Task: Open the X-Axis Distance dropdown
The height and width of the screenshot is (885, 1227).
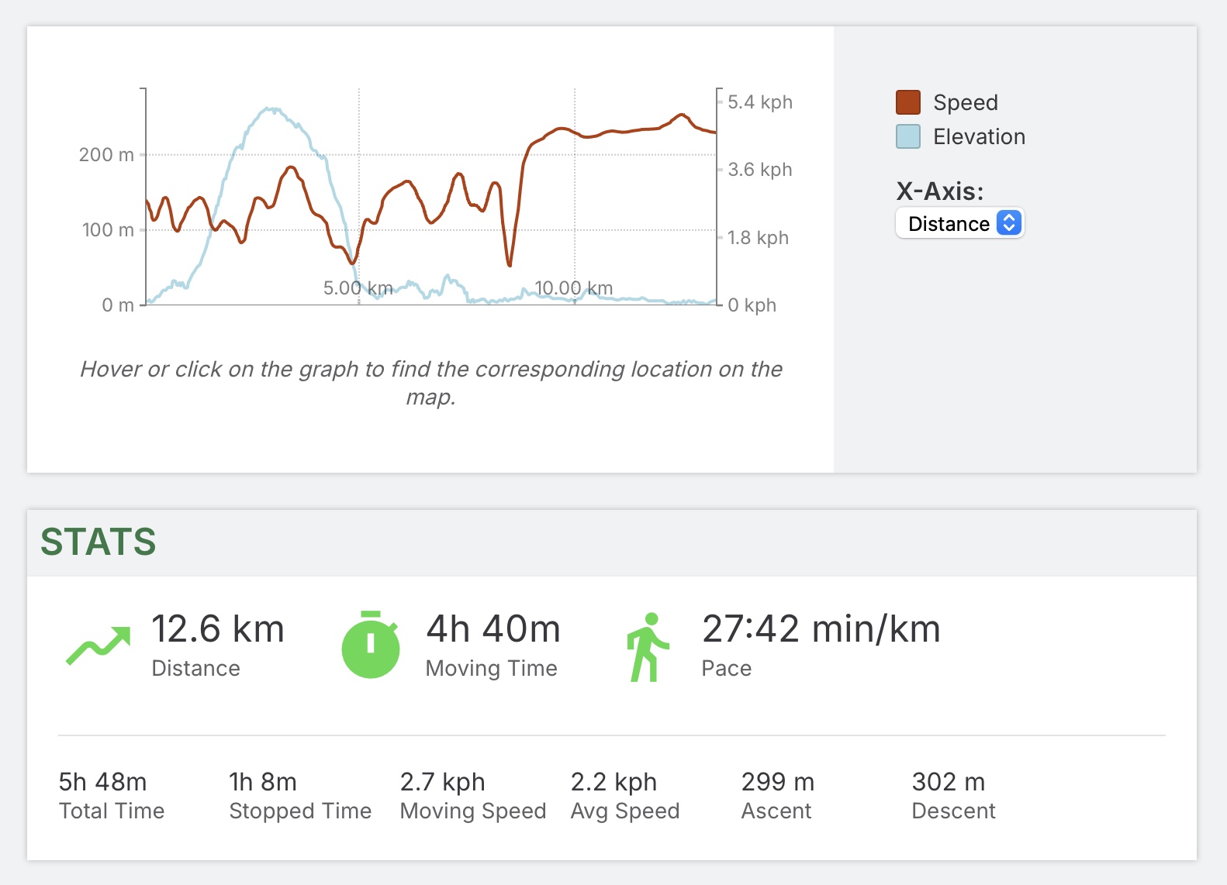Action: pyautogui.click(x=949, y=224)
